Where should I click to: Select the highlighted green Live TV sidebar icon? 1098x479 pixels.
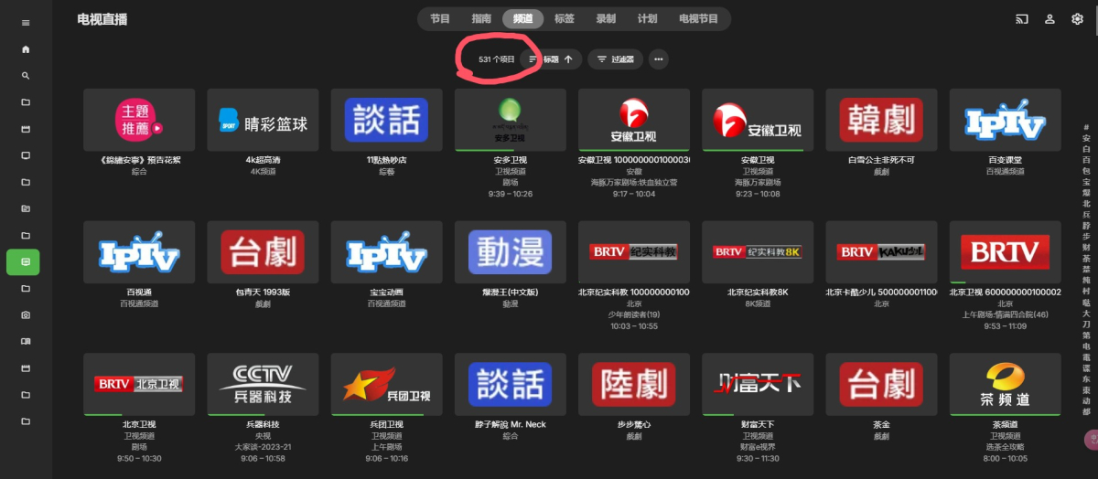tap(23, 262)
